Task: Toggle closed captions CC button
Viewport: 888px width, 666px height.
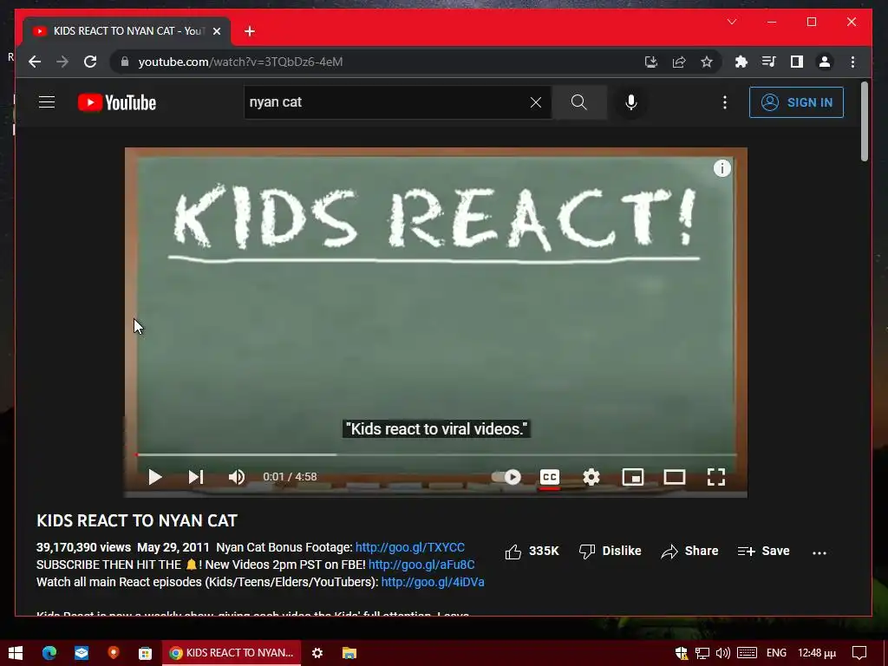Action: click(x=549, y=477)
